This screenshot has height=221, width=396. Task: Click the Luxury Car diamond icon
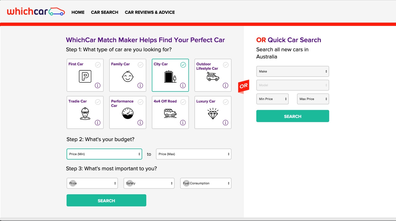click(213, 113)
